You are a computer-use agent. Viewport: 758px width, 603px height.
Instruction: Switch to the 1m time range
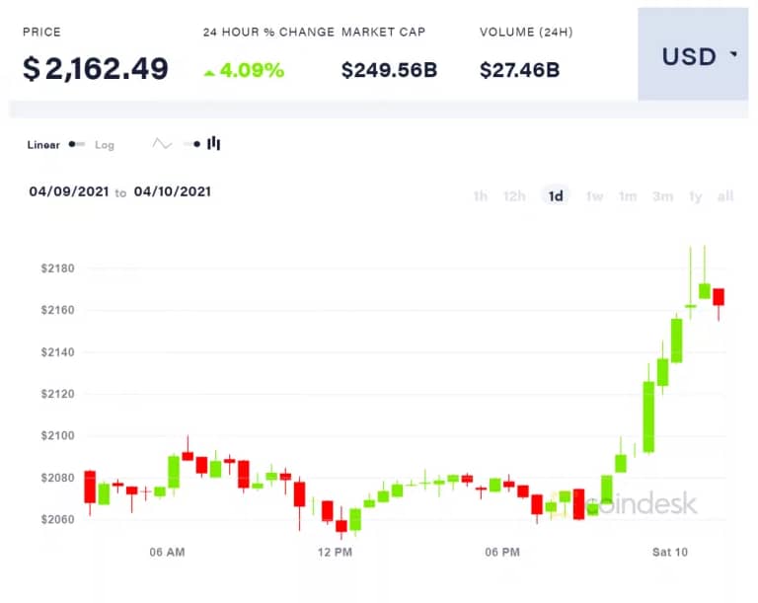pos(628,196)
